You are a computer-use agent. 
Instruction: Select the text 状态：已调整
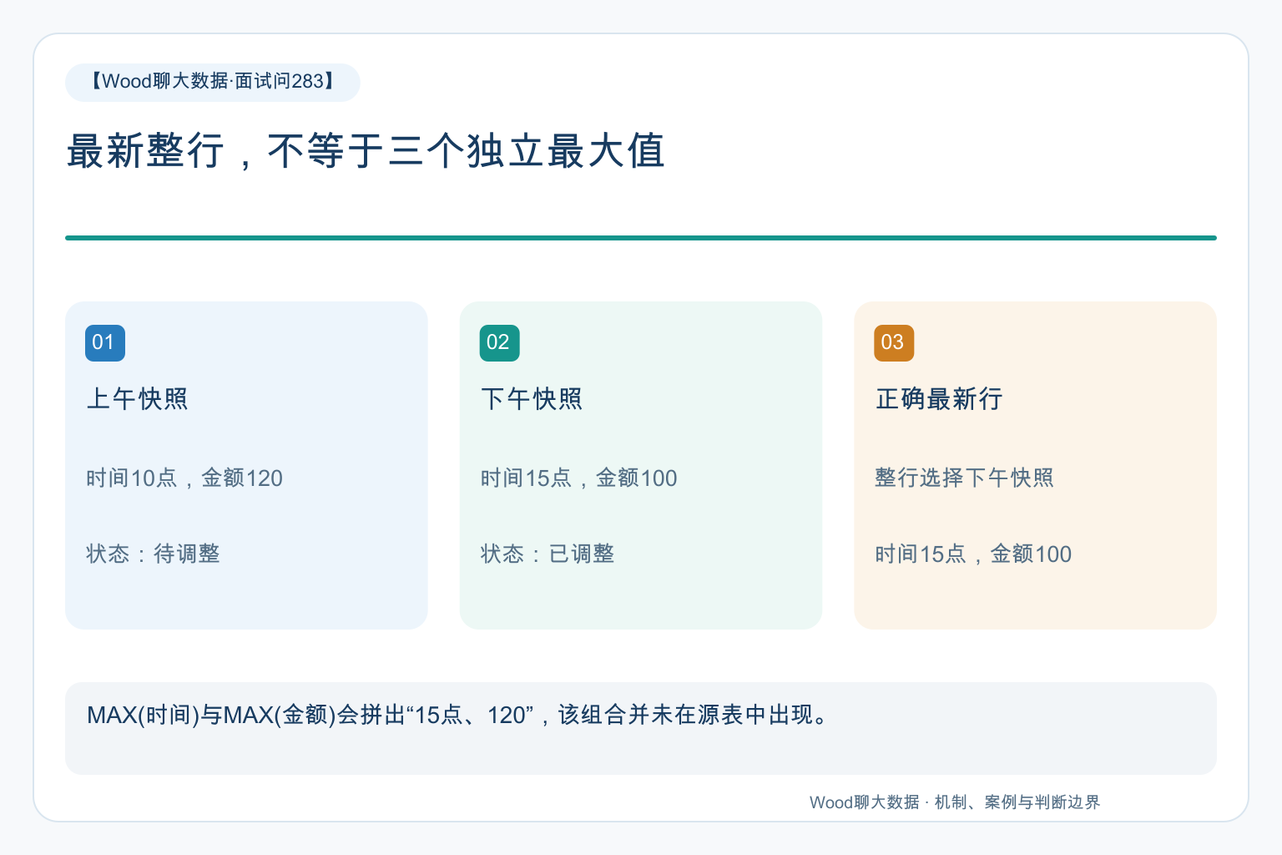(x=548, y=554)
